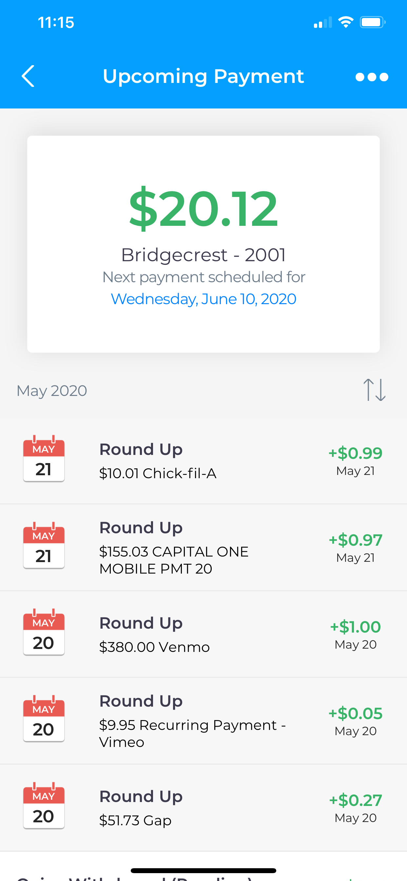Tap the Wi-Fi status bar icon
The width and height of the screenshot is (407, 881).
coord(345,23)
